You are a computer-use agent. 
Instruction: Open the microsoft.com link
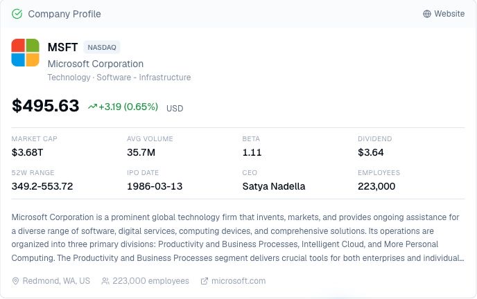238,281
